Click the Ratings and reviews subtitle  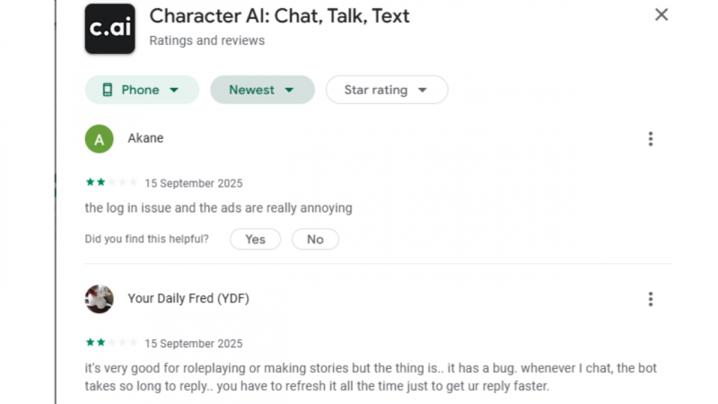[207, 40]
